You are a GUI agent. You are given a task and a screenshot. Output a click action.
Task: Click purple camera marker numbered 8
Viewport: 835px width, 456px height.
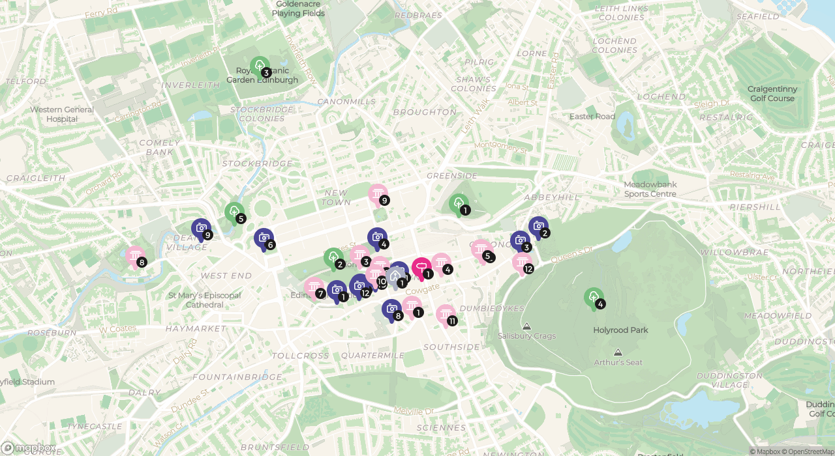point(391,309)
